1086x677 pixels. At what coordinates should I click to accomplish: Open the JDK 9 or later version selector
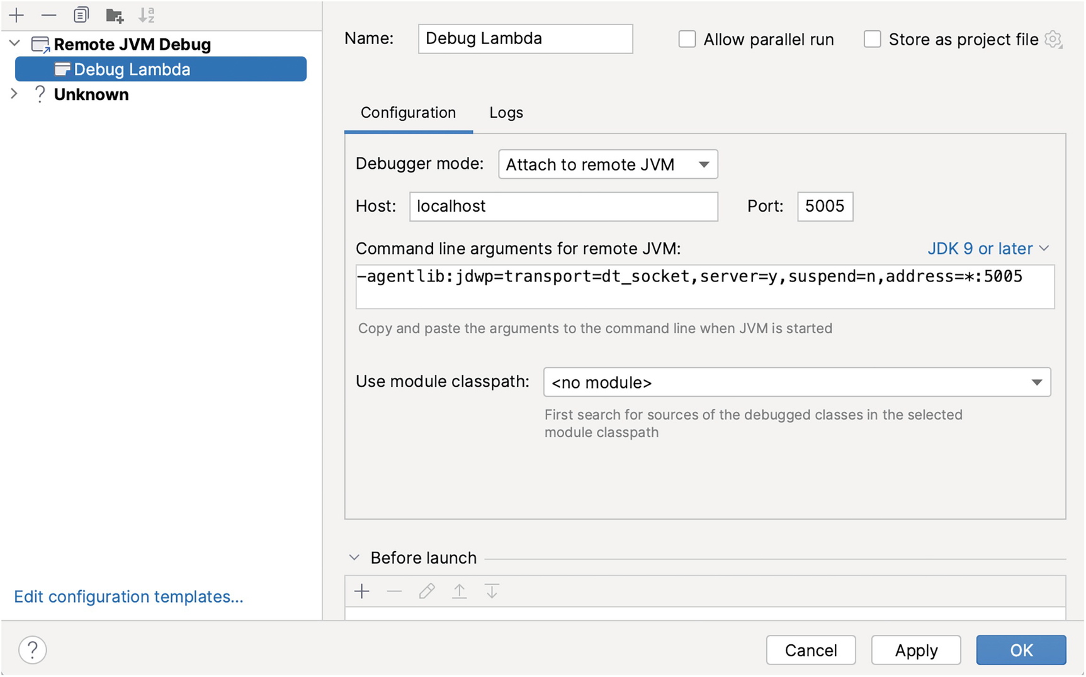pos(987,249)
